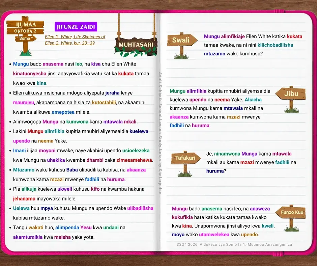The image size is (317, 266).
Task: Select the small Soma arrow sign
Action: coord(26,38)
